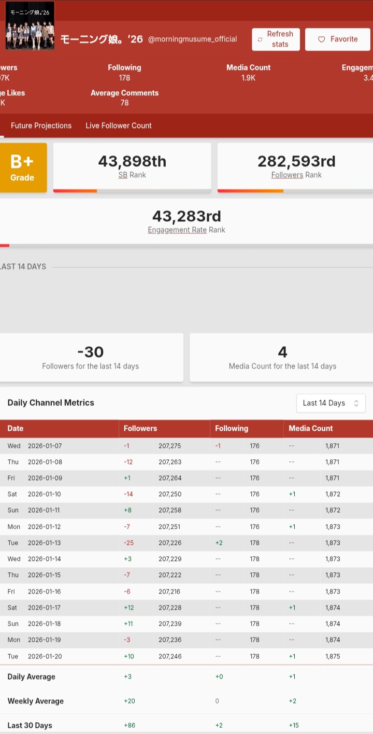Click the @morningmusume_official handle

(x=192, y=39)
